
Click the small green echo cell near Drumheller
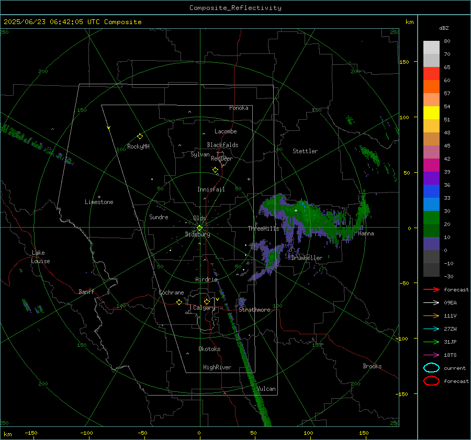[273, 258]
